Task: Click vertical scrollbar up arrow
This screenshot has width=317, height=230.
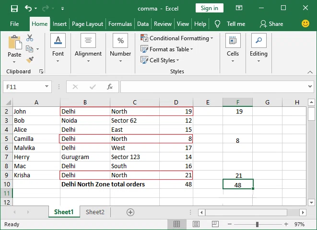Action: pos(311,102)
